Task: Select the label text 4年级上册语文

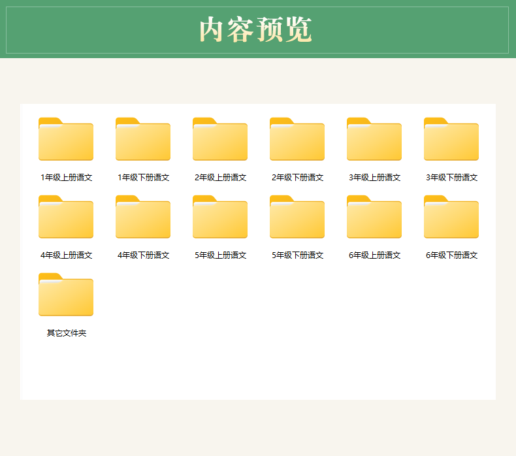Action: (66, 255)
